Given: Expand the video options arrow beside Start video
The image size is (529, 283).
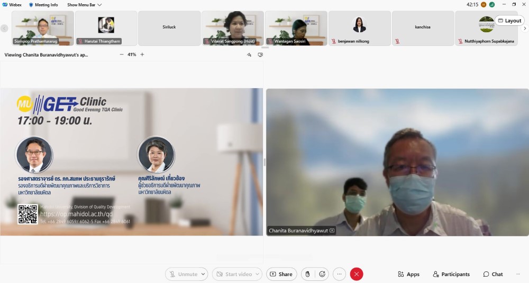Looking at the screenshot, I should 257,274.
